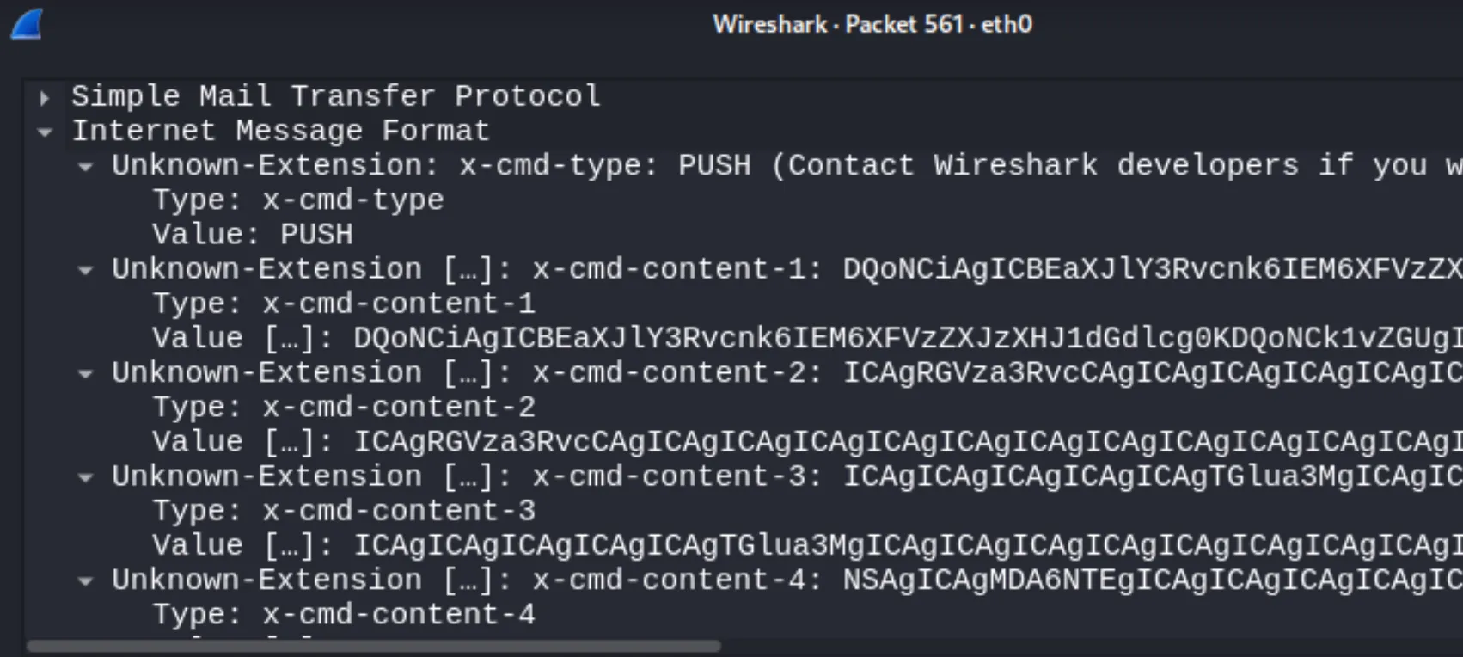
Task: Select the Simple Mail Transfer Protocol row
Action: [335, 95]
